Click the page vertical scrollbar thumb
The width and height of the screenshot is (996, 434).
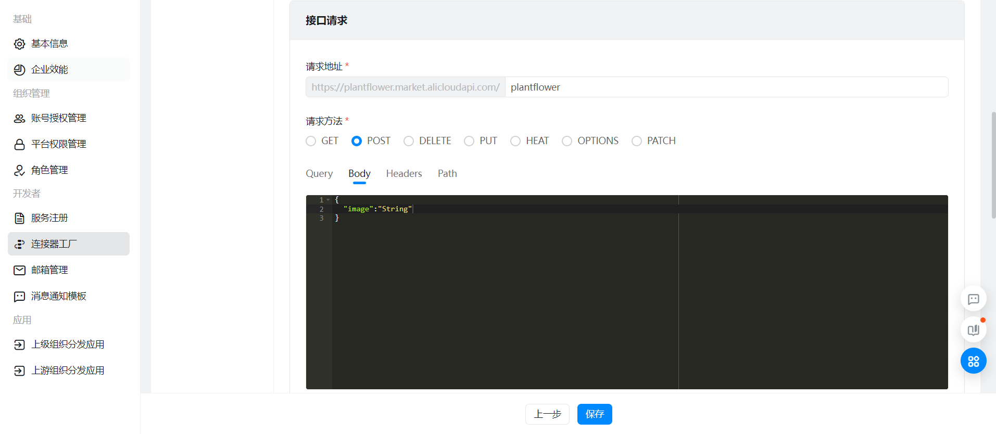[993, 165]
